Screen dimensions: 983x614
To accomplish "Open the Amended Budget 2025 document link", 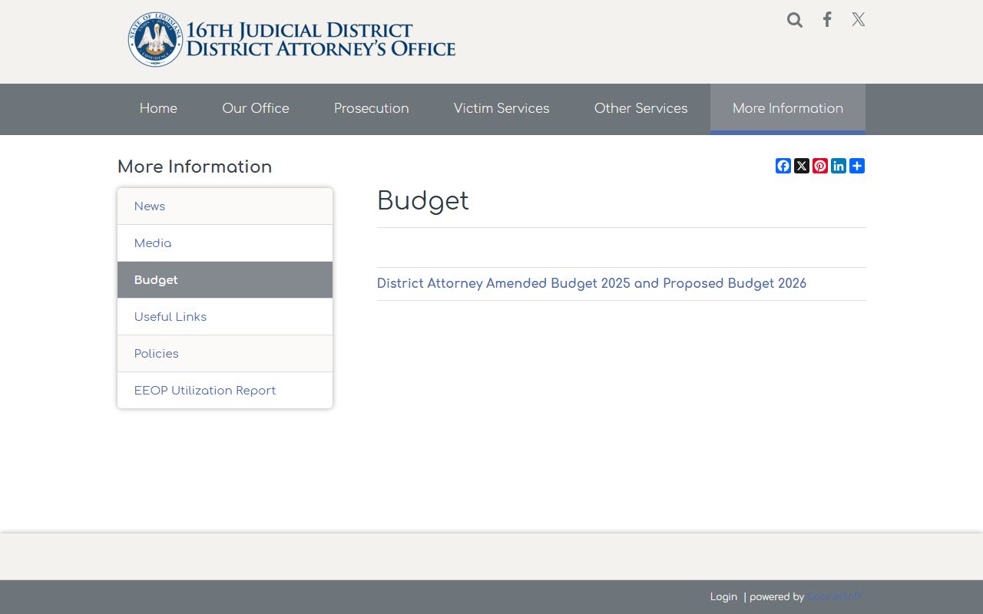I will pos(591,284).
